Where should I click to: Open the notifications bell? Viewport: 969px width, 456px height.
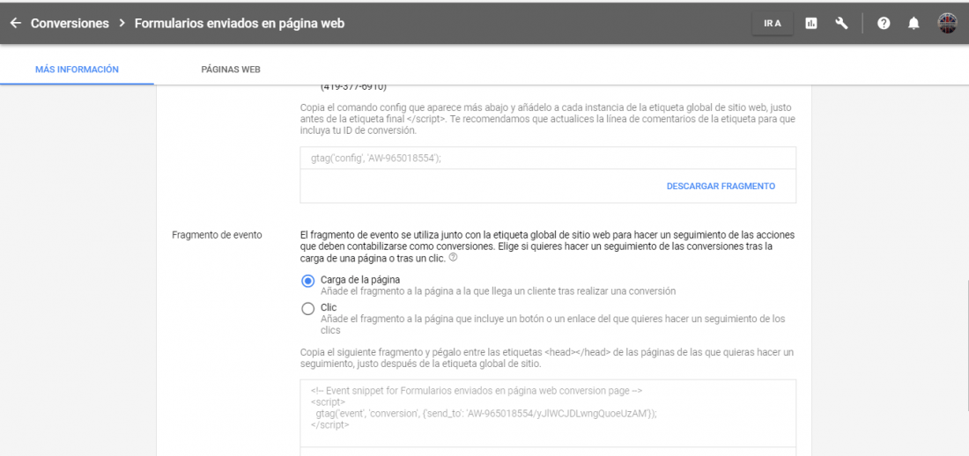914,24
